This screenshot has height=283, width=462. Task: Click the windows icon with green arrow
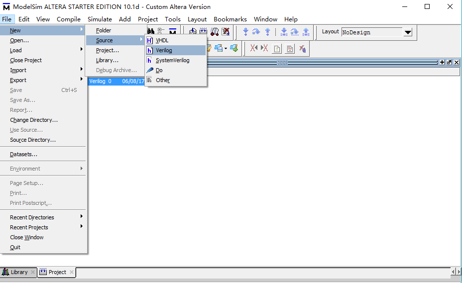pos(234,48)
